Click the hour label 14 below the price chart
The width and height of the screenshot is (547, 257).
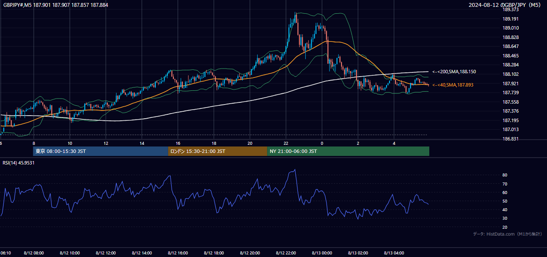142,143
